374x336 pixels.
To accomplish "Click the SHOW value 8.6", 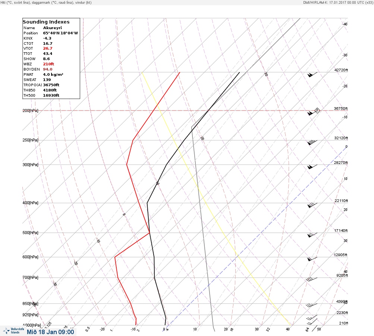I will 46,59.
